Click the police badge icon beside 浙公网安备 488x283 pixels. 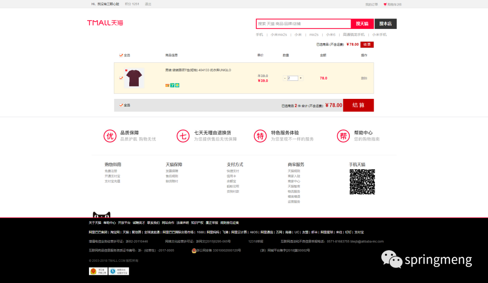tap(194, 251)
